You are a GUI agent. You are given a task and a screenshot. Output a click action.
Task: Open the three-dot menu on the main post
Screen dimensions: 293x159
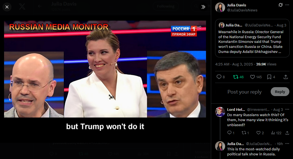click(x=287, y=5)
